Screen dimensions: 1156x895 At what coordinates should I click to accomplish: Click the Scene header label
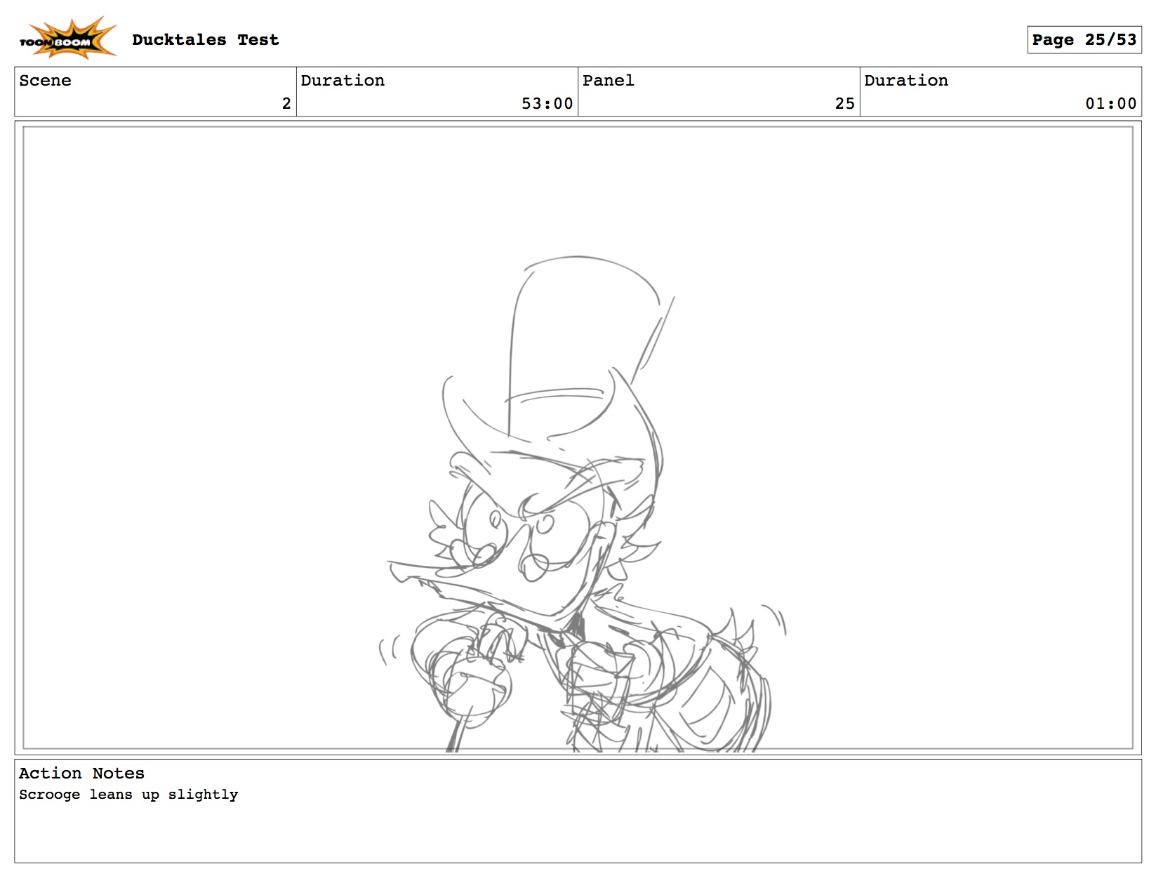(x=45, y=81)
